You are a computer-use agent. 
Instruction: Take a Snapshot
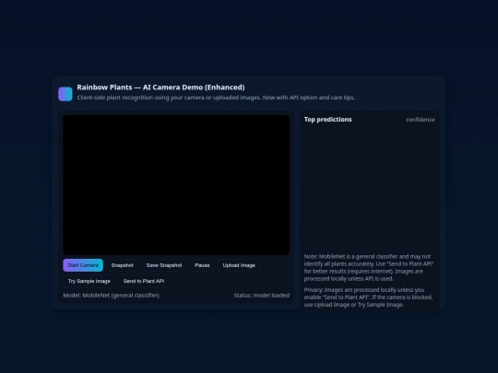(123, 265)
